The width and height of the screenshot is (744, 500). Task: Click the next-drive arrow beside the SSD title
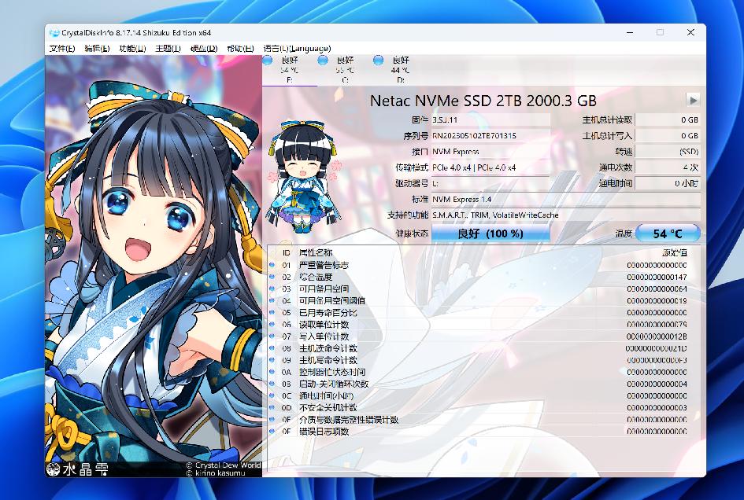691,100
